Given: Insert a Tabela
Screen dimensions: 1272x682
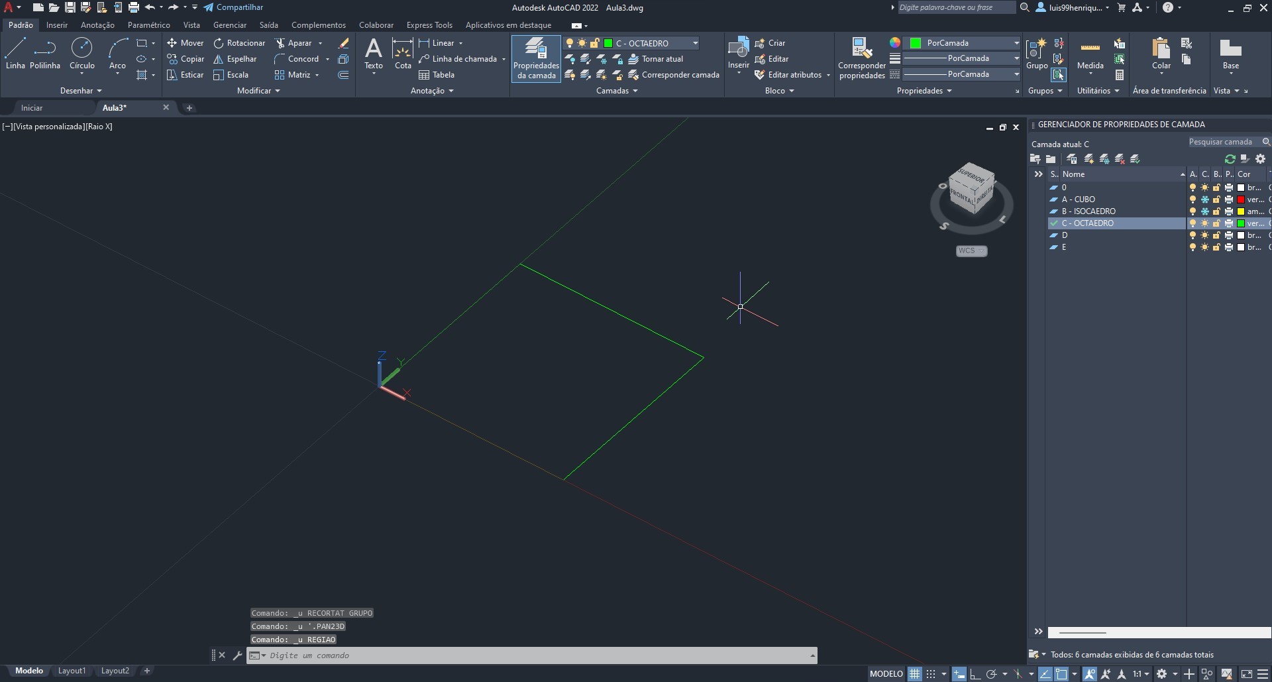Looking at the screenshot, I should click(x=437, y=74).
